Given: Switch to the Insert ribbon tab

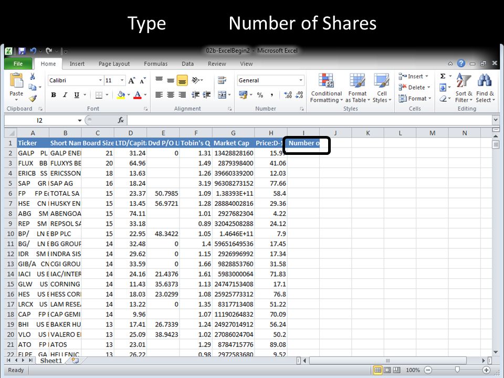Looking at the screenshot, I should (x=77, y=64).
